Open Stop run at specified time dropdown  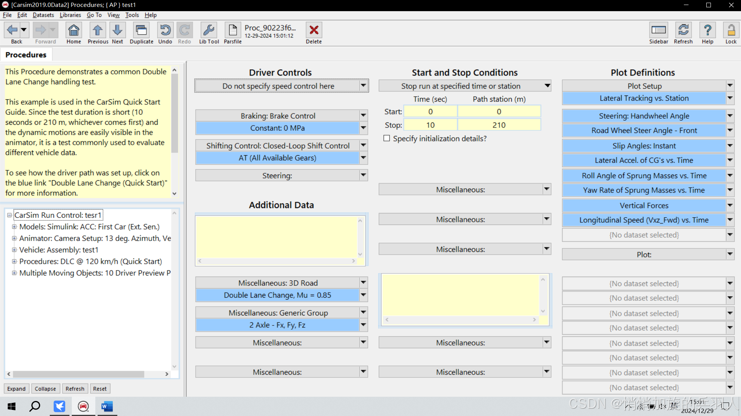coord(547,86)
